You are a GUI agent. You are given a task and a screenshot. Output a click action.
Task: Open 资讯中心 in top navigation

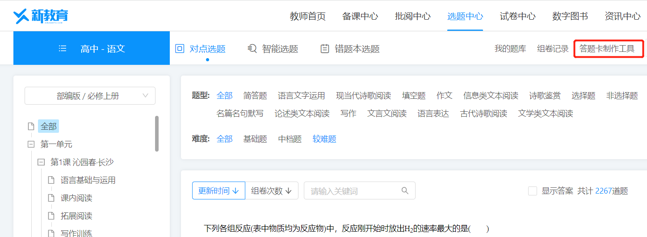(622, 17)
